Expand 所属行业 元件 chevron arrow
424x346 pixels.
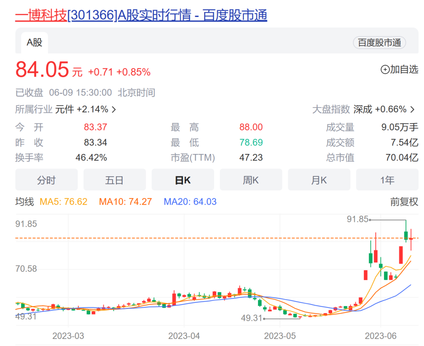click(x=114, y=110)
